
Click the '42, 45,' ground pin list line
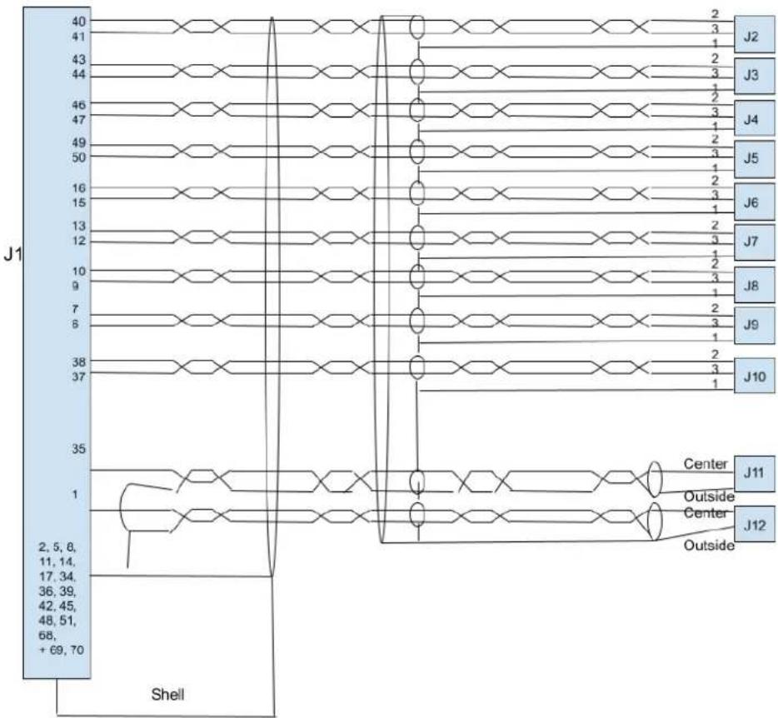57,606
